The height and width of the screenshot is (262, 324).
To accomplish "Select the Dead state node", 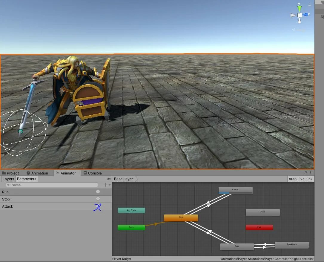I will pos(262,212).
